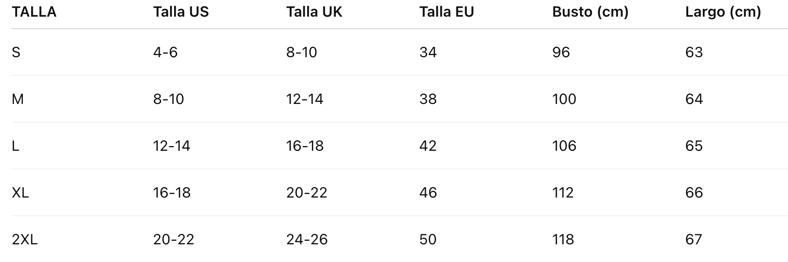Screen dimensions: 788x262
Task: Select EU size value 42
Action: coord(428,146)
